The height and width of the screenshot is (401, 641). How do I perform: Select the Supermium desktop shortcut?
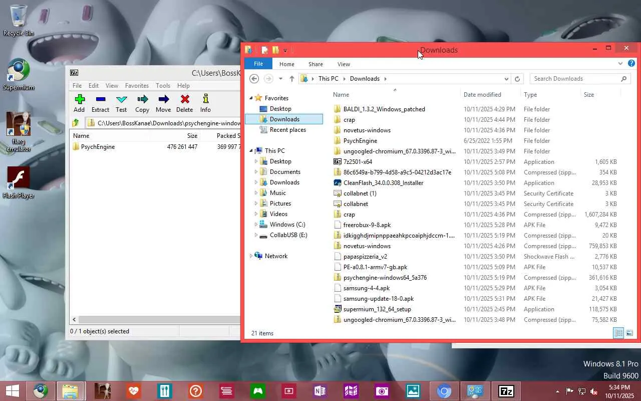(x=19, y=75)
